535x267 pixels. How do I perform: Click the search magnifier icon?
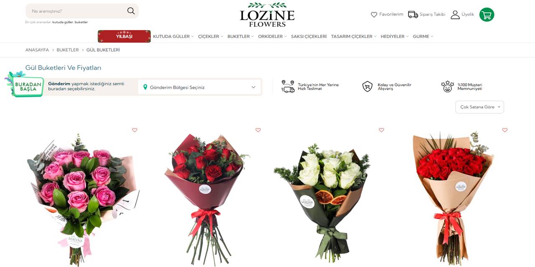click(x=131, y=11)
